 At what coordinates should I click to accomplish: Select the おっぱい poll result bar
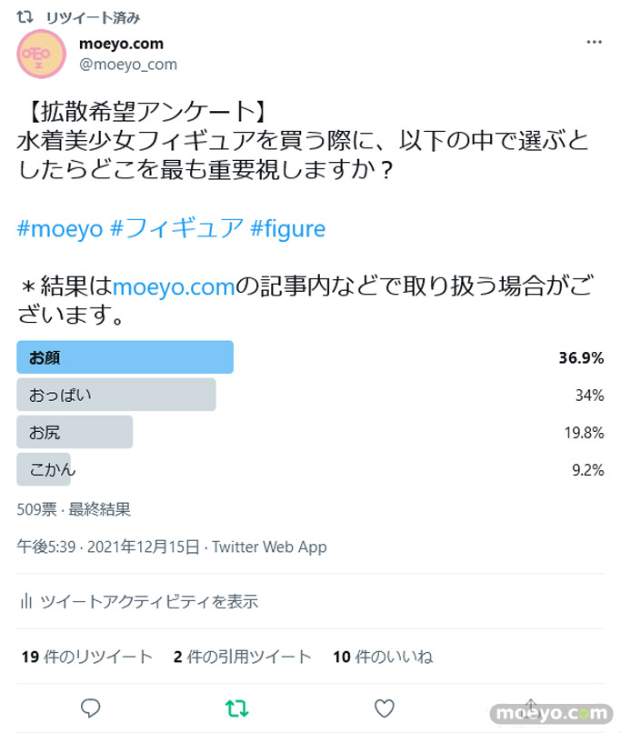coord(116,395)
